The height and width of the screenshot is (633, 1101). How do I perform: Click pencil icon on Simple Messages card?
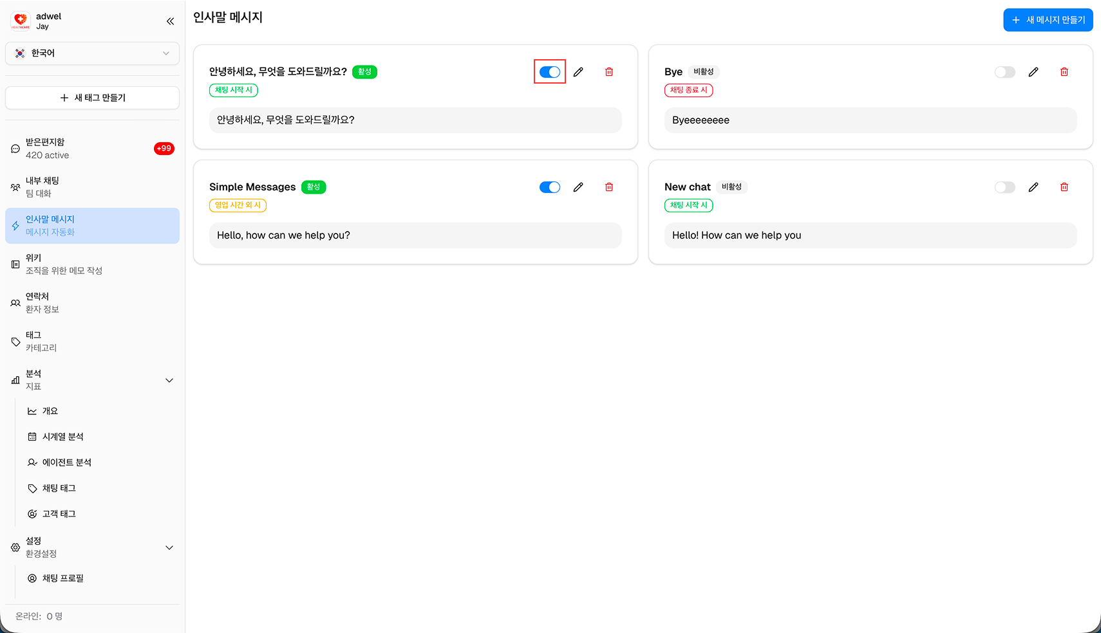(x=578, y=187)
